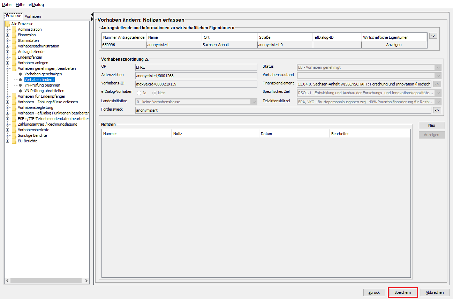Click the Vorhabensbegleitung folder icon

tap(14, 107)
